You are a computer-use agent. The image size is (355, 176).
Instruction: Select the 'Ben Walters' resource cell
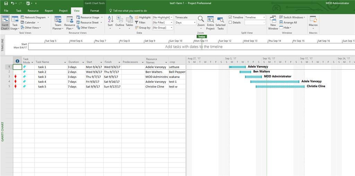tap(156, 72)
